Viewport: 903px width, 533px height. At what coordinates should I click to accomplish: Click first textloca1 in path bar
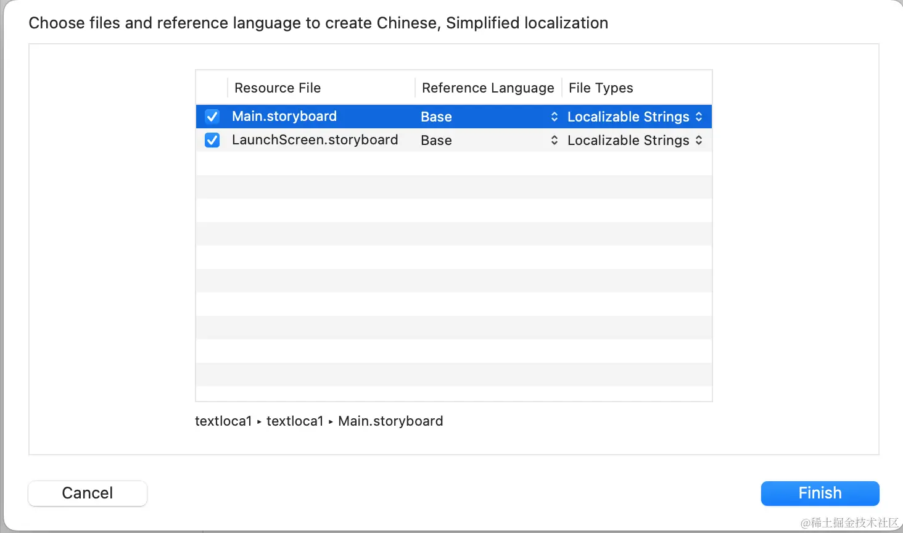pyautogui.click(x=223, y=421)
